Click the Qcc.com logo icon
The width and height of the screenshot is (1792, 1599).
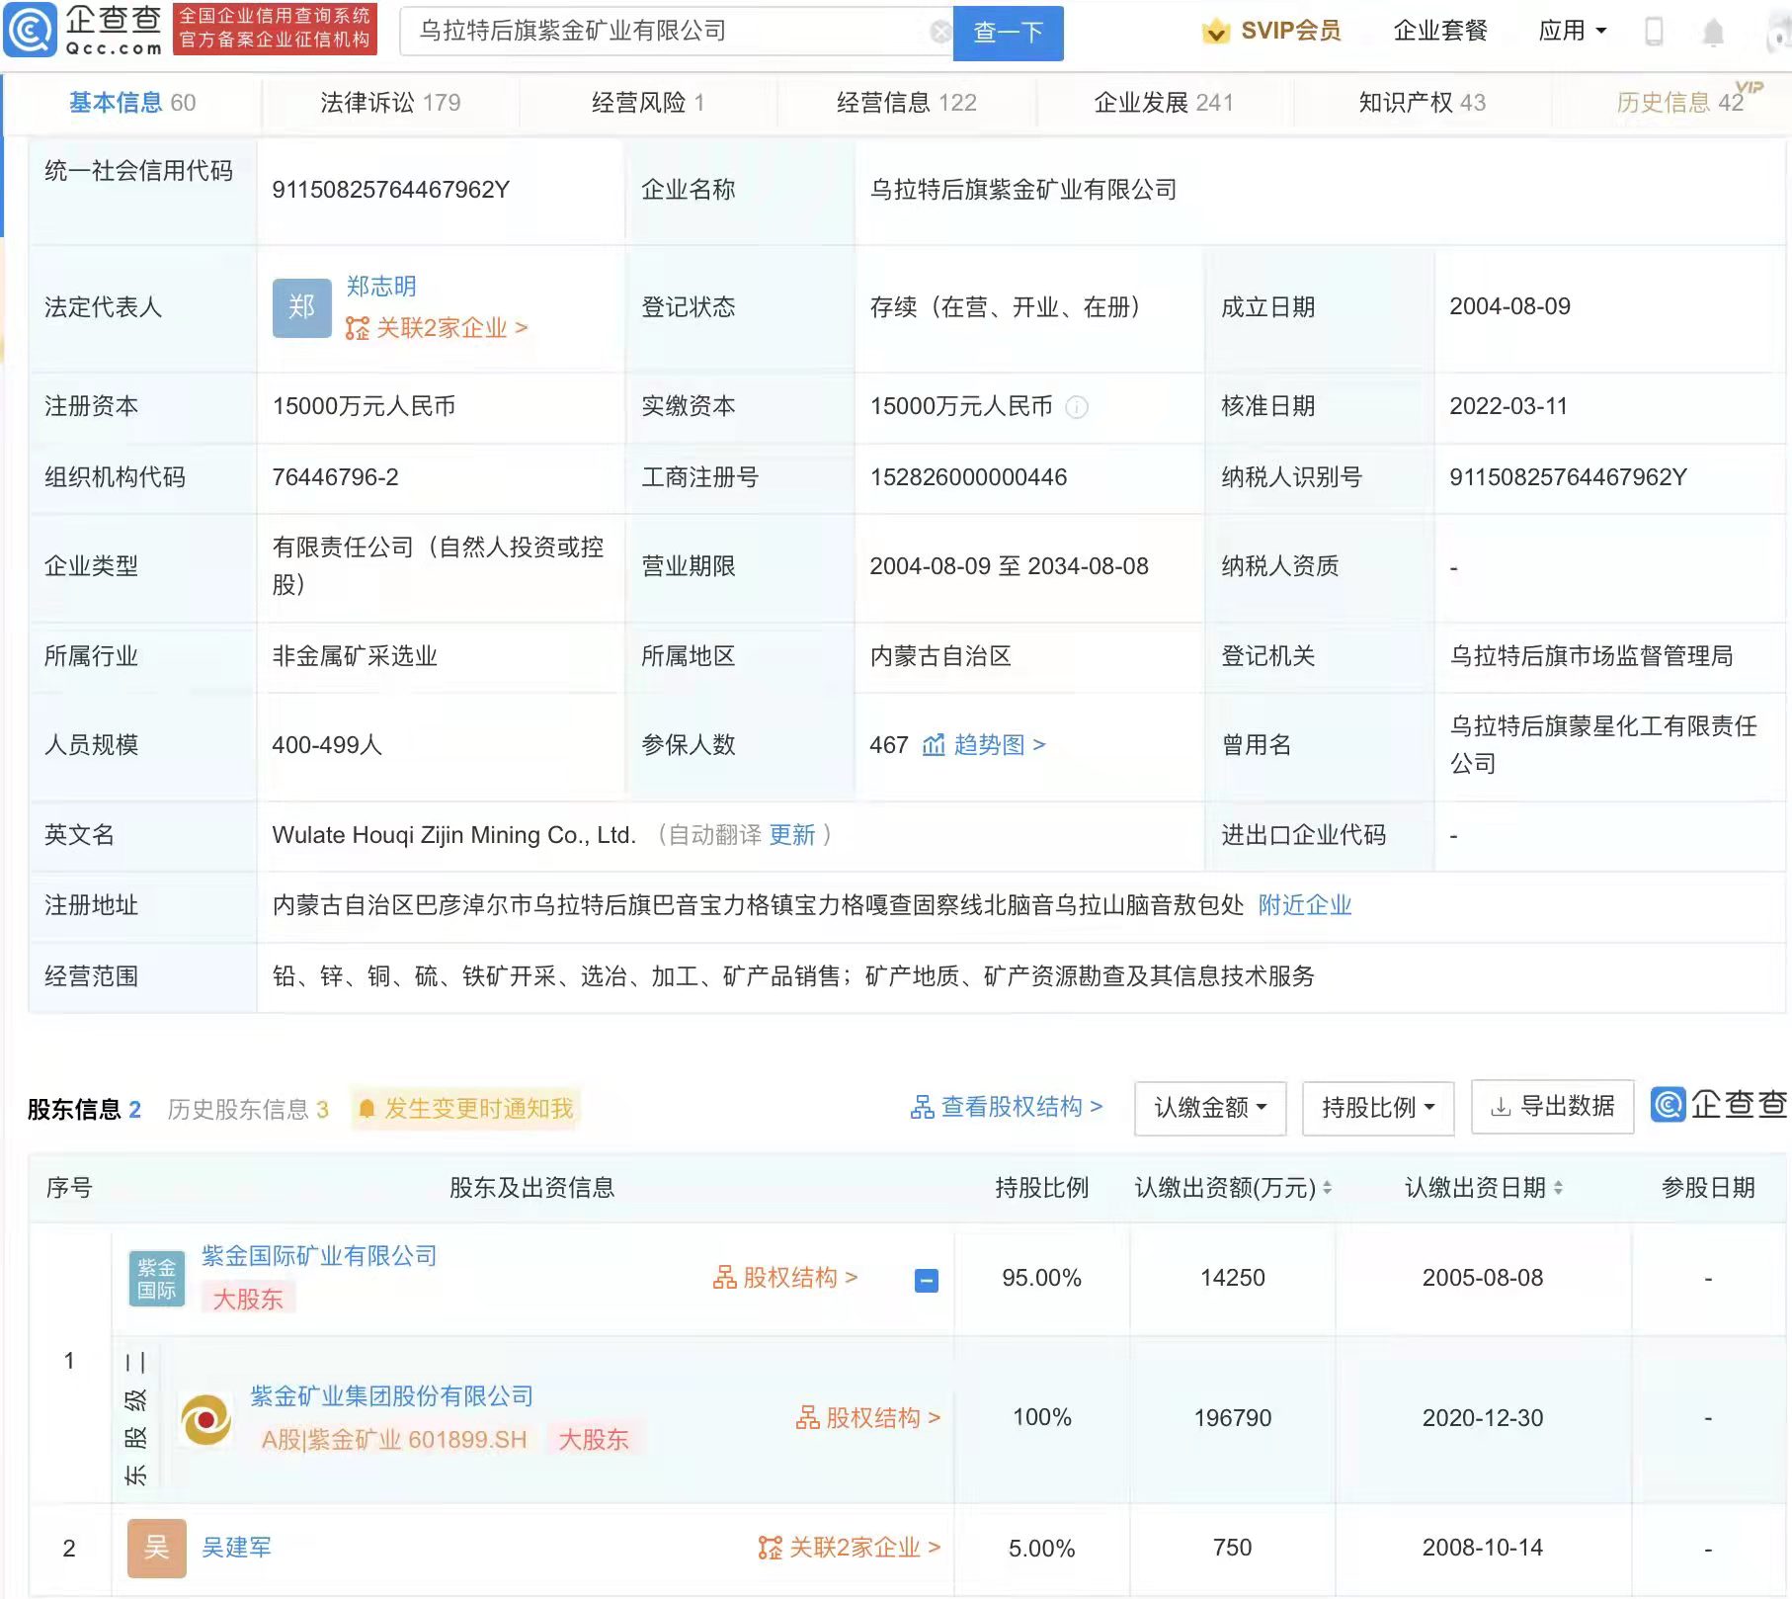click(32, 31)
